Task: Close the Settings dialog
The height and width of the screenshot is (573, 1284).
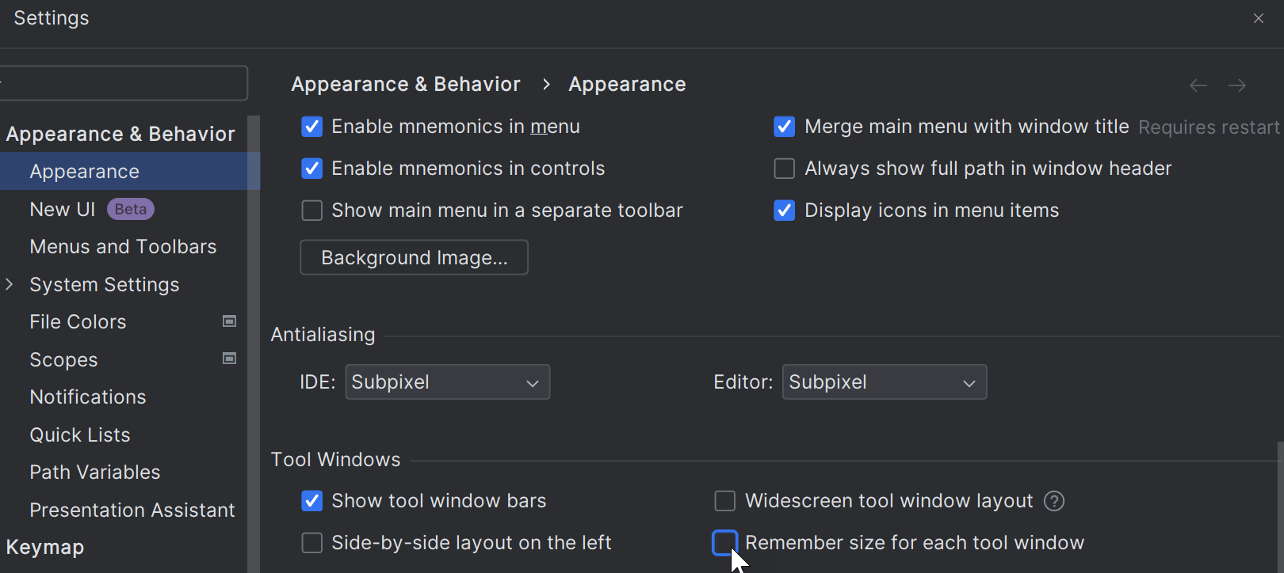Action: 1258,18
